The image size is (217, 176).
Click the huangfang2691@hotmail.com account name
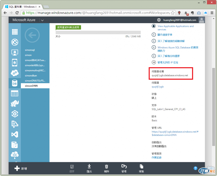tap(180, 20)
